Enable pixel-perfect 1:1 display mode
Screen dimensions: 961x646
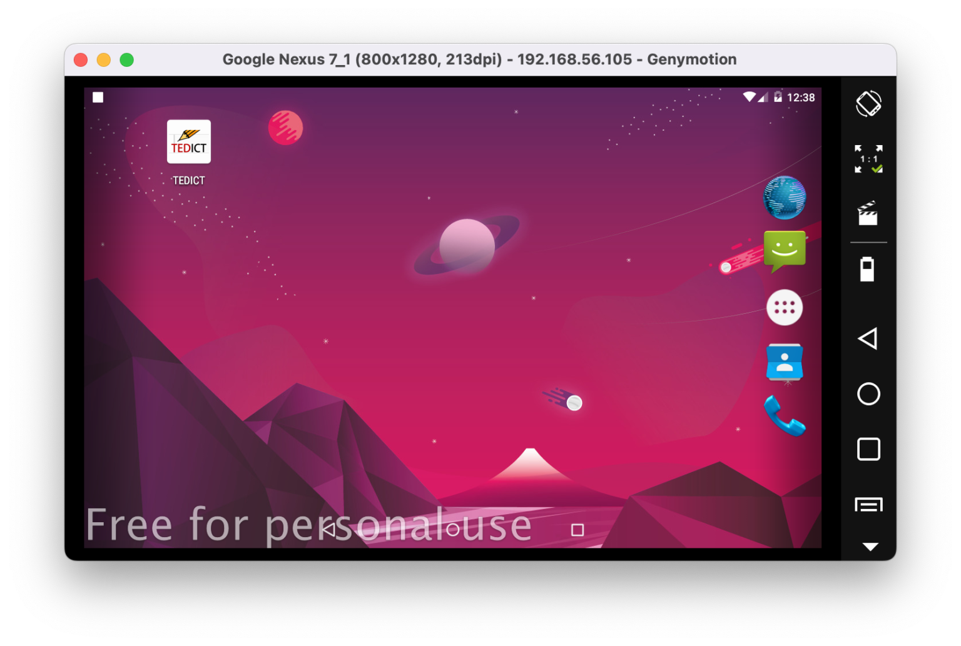(x=868, y=158)
